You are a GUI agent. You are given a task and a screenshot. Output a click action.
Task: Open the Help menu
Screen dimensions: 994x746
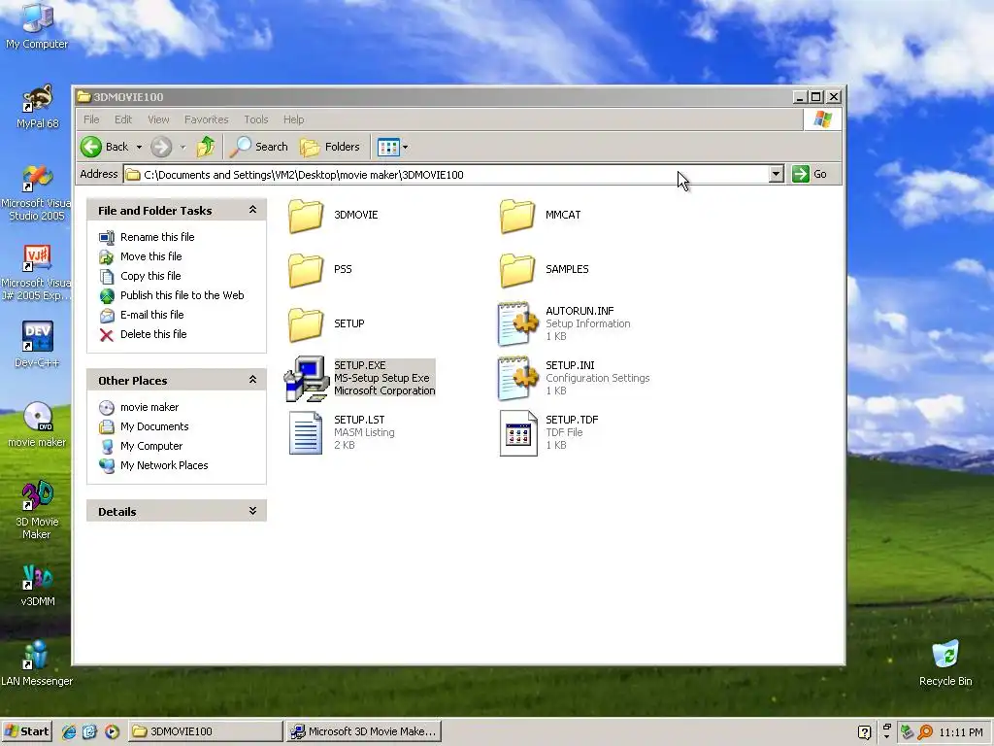[x=293, y=119]
